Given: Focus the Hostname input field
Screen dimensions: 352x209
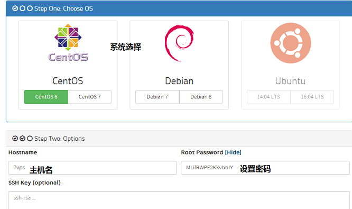Looking at the screenshot, I should click(92, 168).
